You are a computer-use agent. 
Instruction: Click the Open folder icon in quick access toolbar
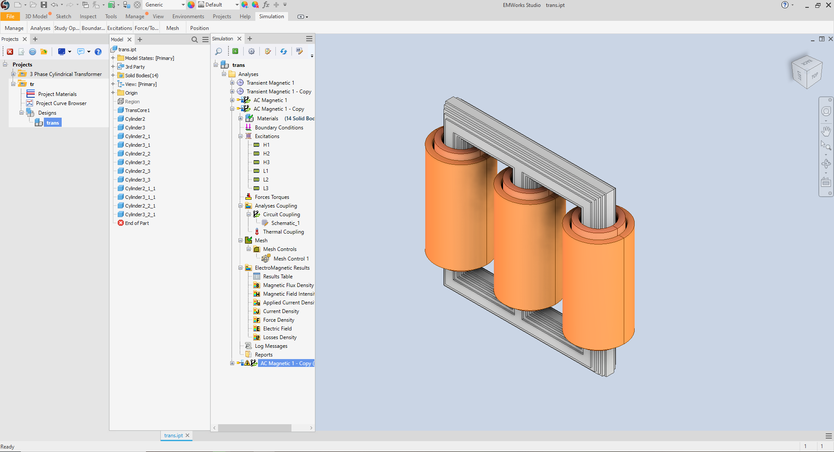(x=33, y=5)
